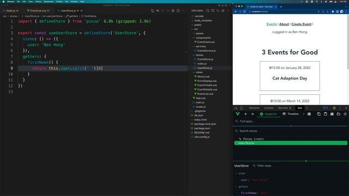Expand the node_modules folder in Explorer
349x196 pixels.
point(203,21)
